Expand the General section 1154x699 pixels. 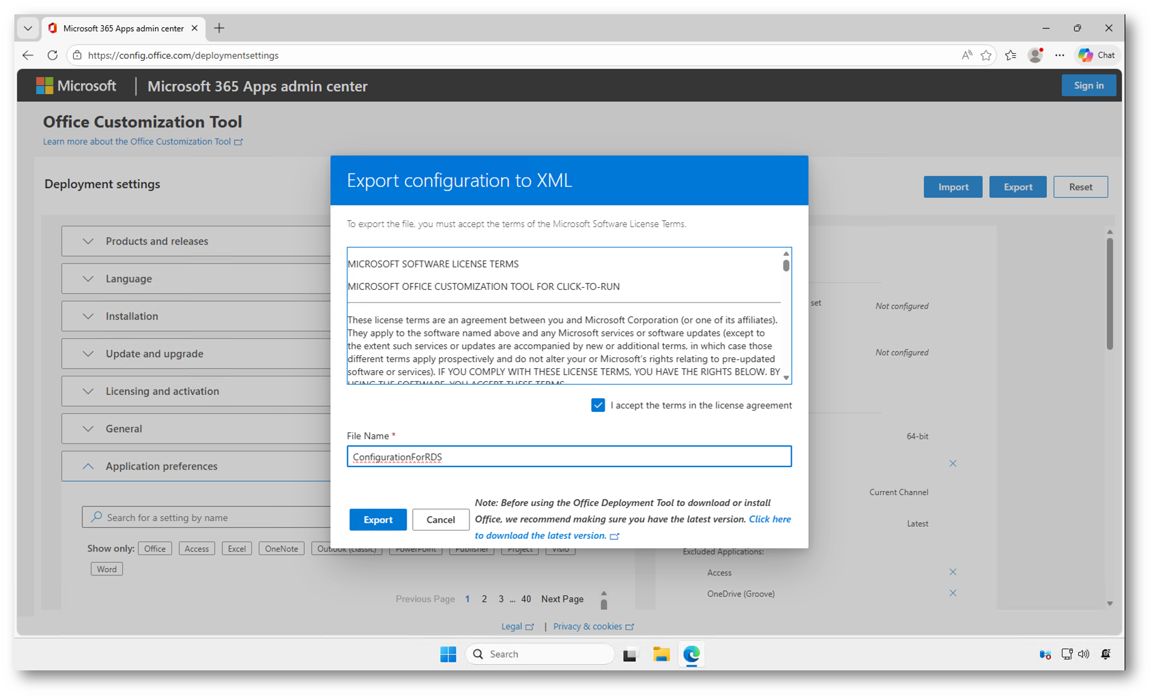coord(197,429)
